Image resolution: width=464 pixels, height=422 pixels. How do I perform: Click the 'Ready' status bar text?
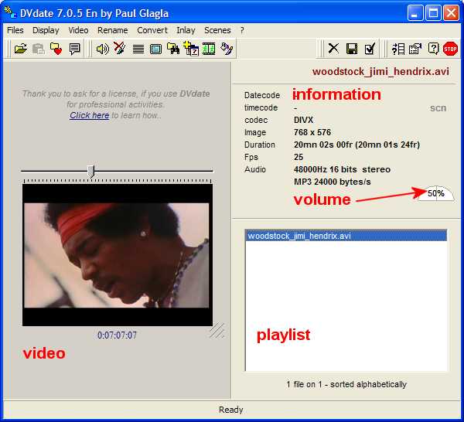coord(230,410)
